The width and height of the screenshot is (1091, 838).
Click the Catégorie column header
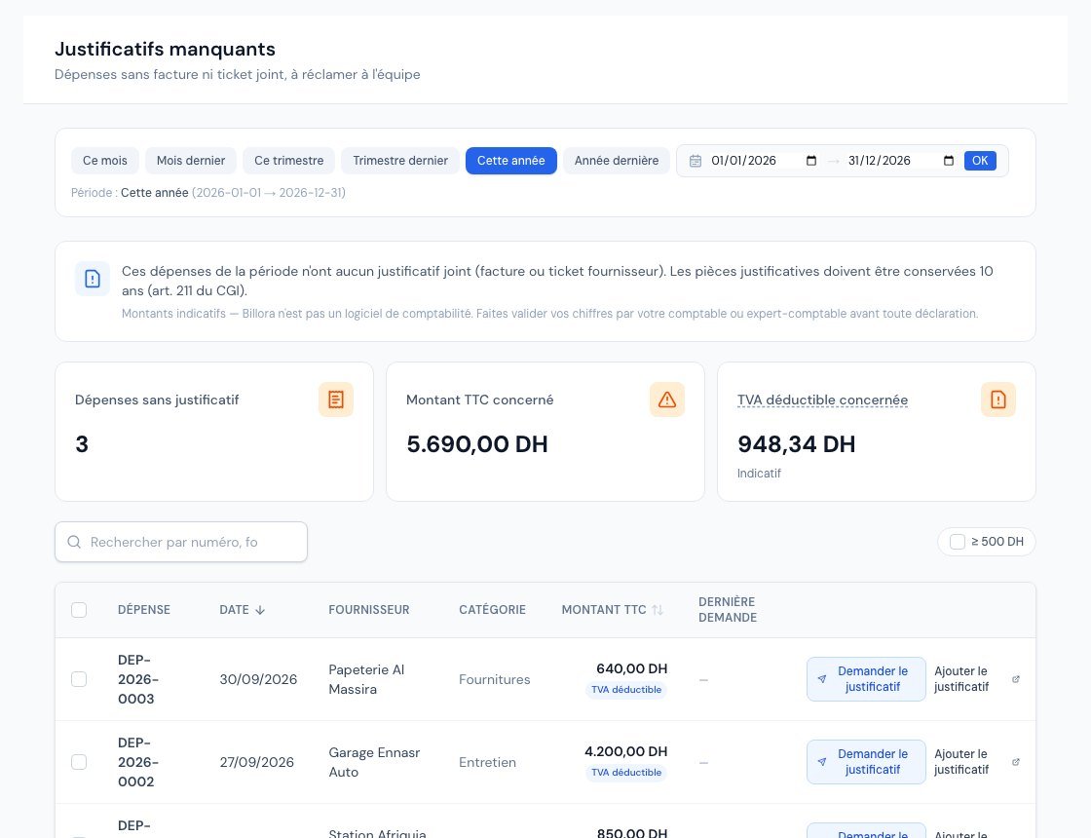pyautogui.click(x=492, y=610)
